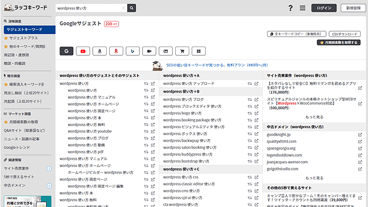Click the CSVダウンロード button
Image resolution: width=368 pixels, height=207 pixels.
[x=345, y=34]
